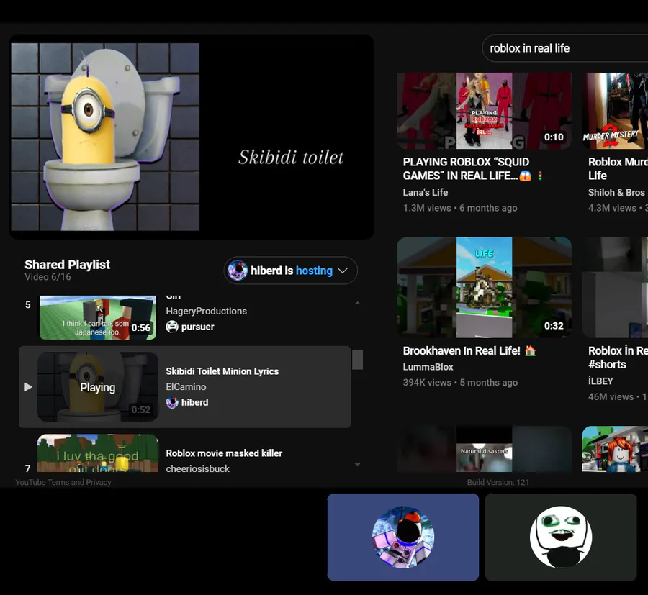This screenshot has width=648, height=595.
Task: Click hiberd's avatar under ElCamino
Action: [172, 403]
